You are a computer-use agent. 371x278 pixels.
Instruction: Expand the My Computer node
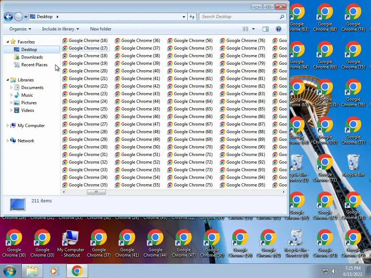click(8, 126)
